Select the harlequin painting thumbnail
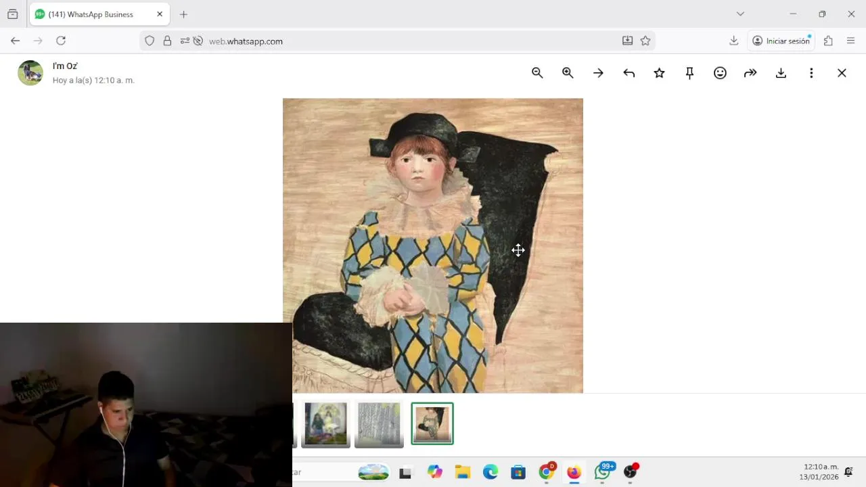 pyautogui.click(x=432, y=423)
